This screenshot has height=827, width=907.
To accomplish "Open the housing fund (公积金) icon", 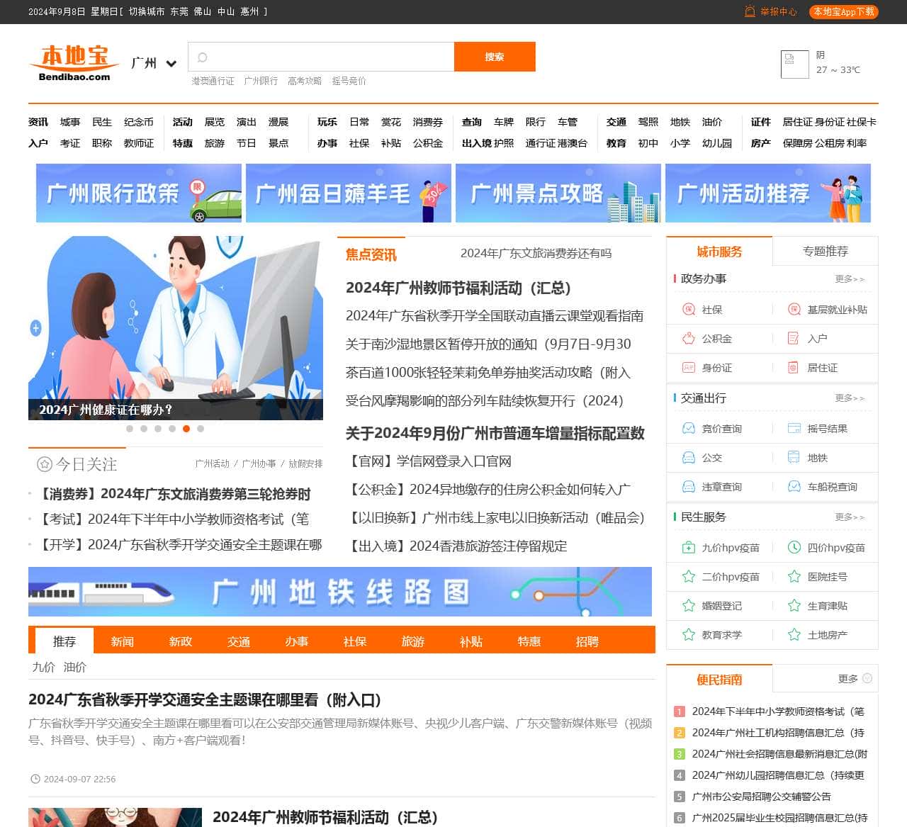I will coord(688,339).
